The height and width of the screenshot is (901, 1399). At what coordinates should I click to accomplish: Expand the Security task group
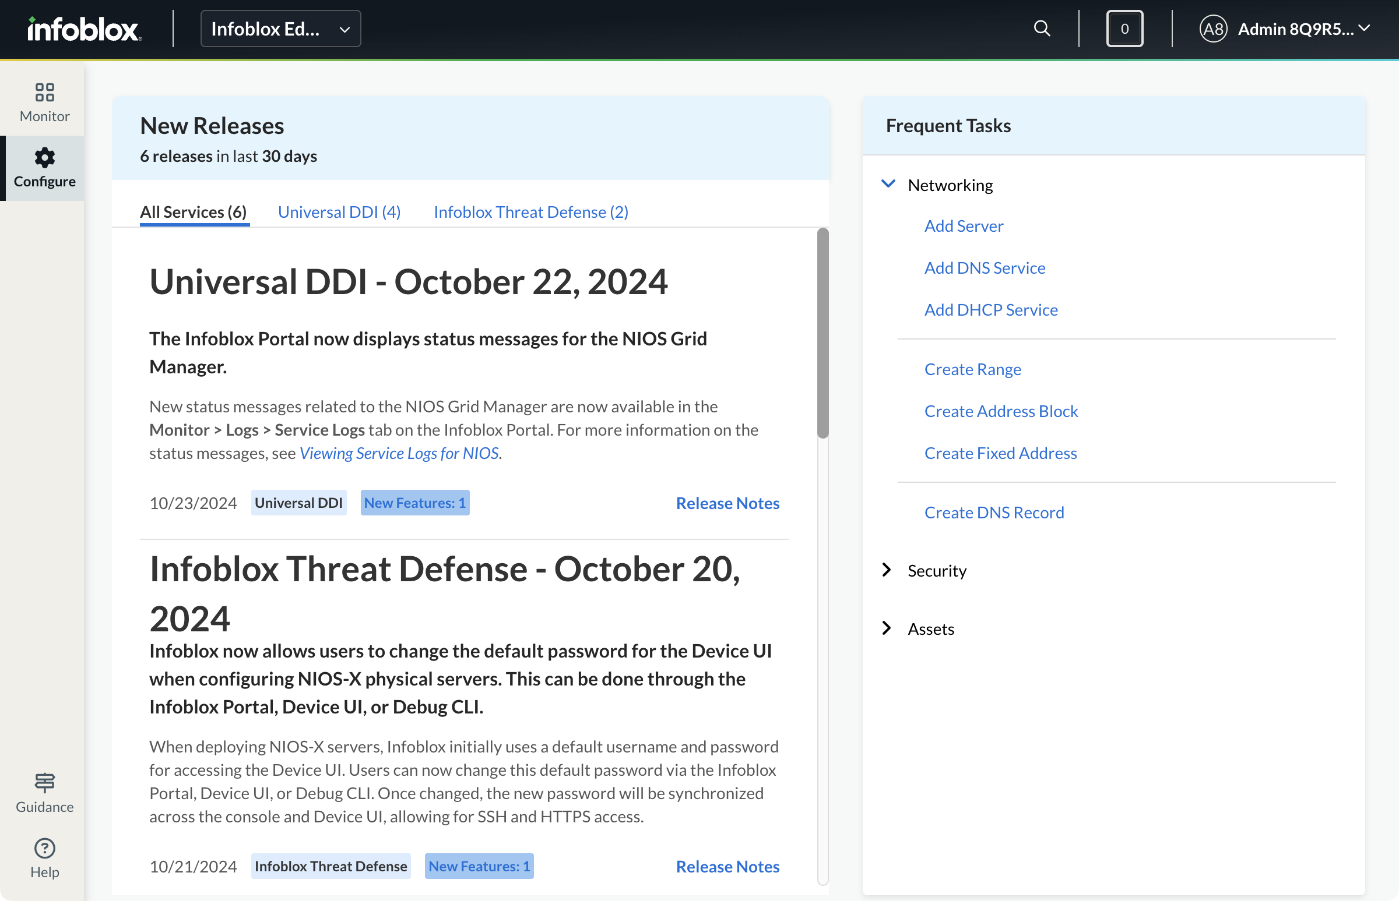click(x=936, y=570)
